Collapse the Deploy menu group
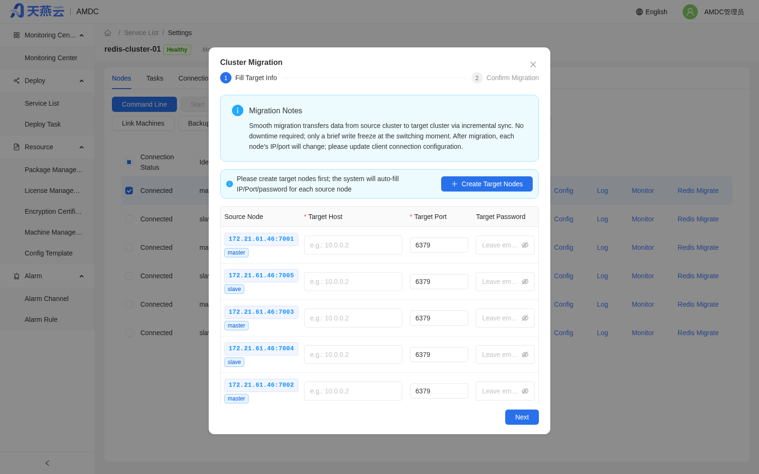Image resolution: width=759 pixels, height=474 pixels. click(x=82, y=81)
